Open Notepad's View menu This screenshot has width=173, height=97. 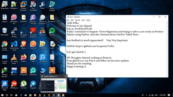[83, 20]
